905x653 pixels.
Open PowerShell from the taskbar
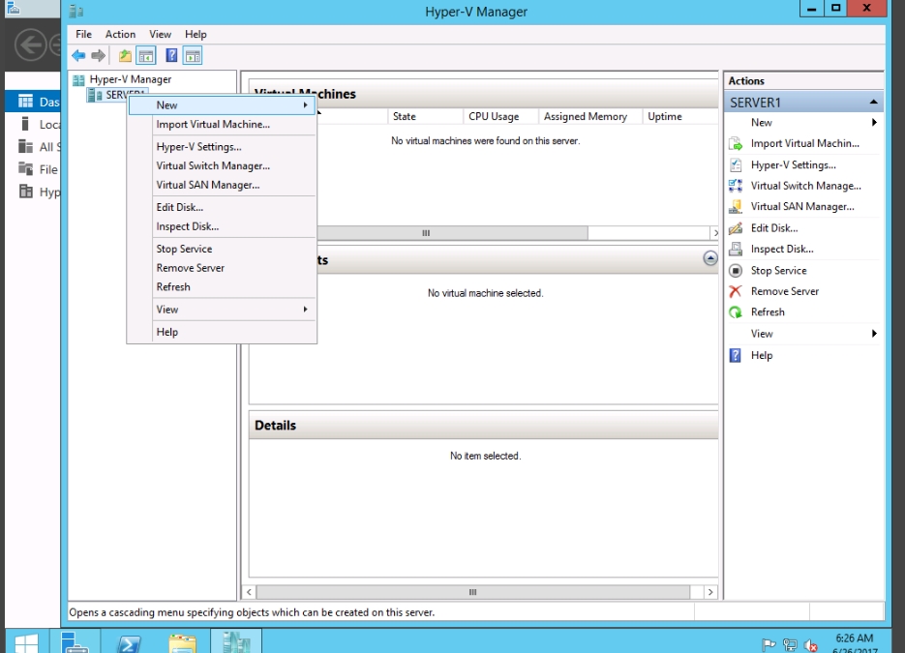click(x=130, y=642)
